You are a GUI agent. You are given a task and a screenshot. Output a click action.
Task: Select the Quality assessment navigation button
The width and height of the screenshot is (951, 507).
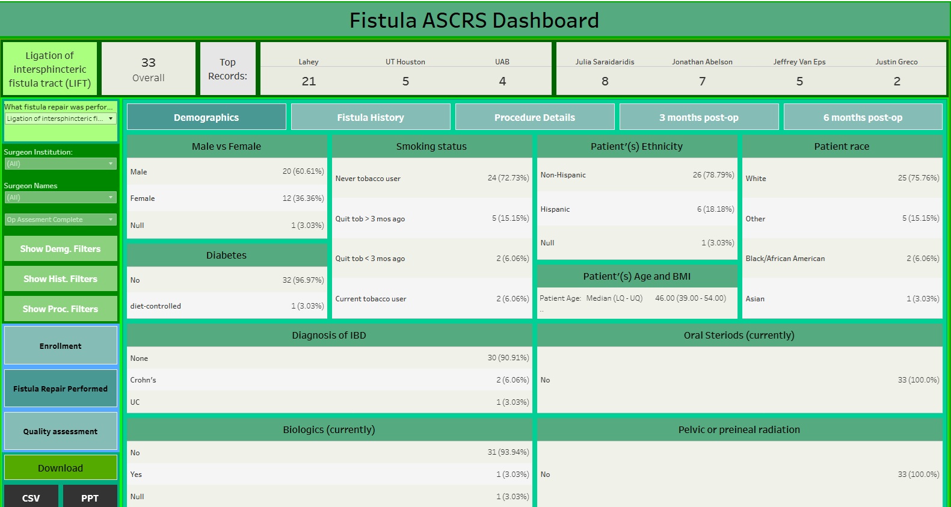60,431
